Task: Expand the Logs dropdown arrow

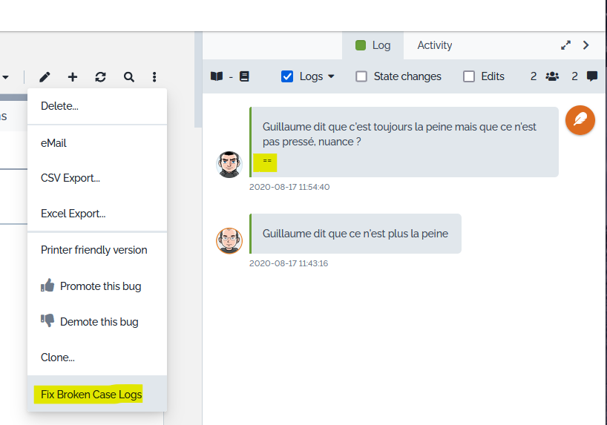Action: [x=331, y=76]
